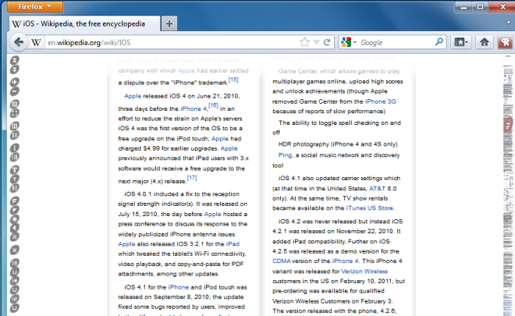
Task: Follow the Ping link
Action: pos(285,155)
